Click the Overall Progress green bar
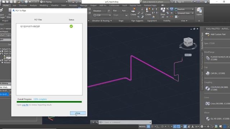This screenshot has width=230, height=129. coord(49,102)
